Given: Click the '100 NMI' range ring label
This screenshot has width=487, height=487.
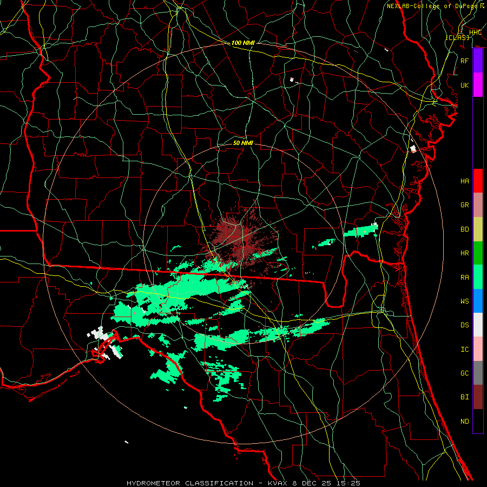Looking at the screenshot, I should (243, 43).
